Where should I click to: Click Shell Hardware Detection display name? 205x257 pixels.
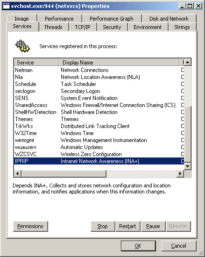[89, 112]
